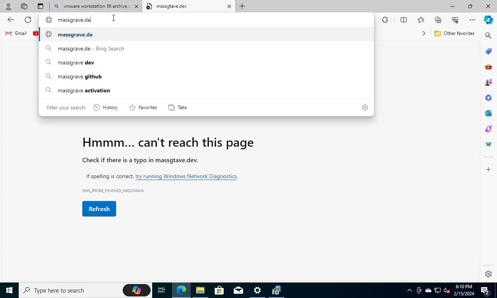The width and height of the screenshot is (497, 298).
Task: Choose massgrave dev suggestion
Action: point(206,62)
